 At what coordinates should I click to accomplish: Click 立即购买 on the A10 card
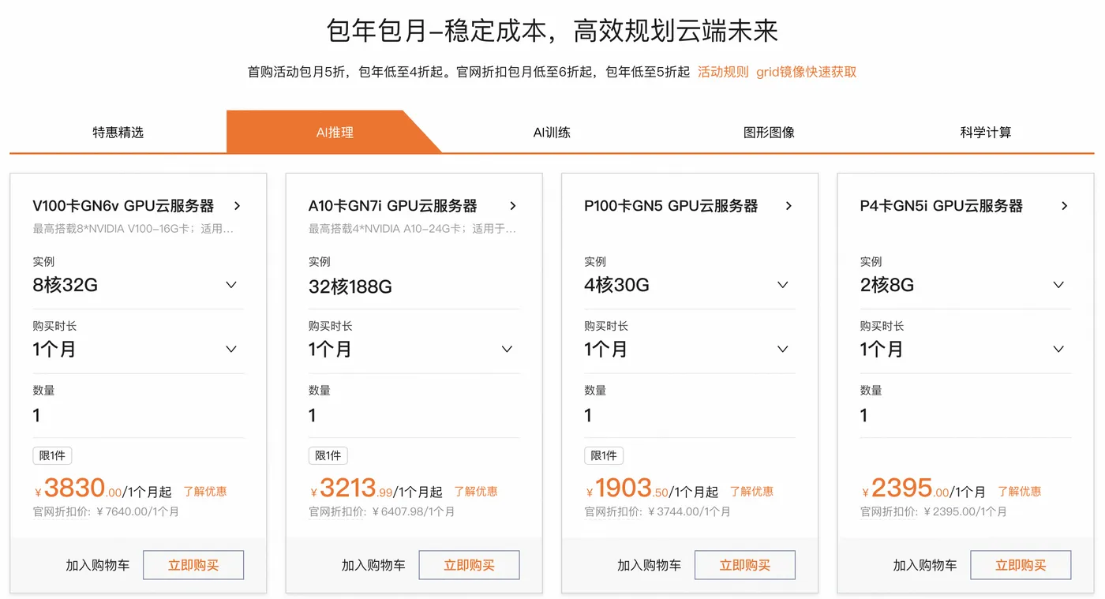(469, 564)
